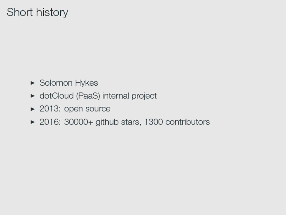Click the triangle bullet before 2013 line

[x=33, y=109]
